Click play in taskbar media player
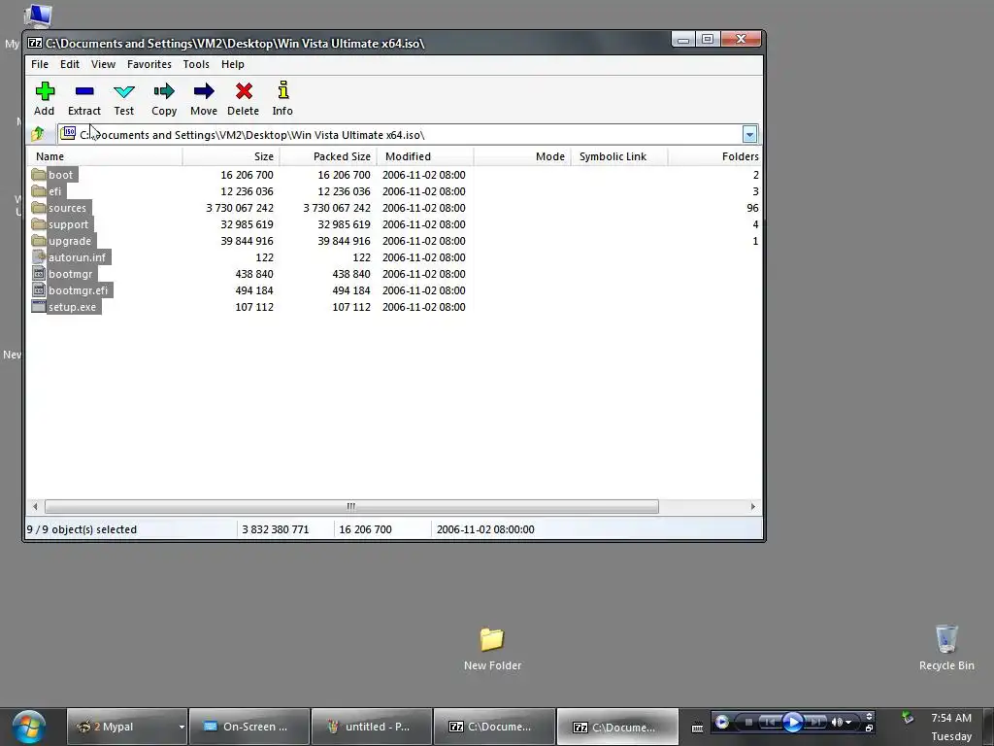Screen dimensions: 994x746 pos(792,722)
